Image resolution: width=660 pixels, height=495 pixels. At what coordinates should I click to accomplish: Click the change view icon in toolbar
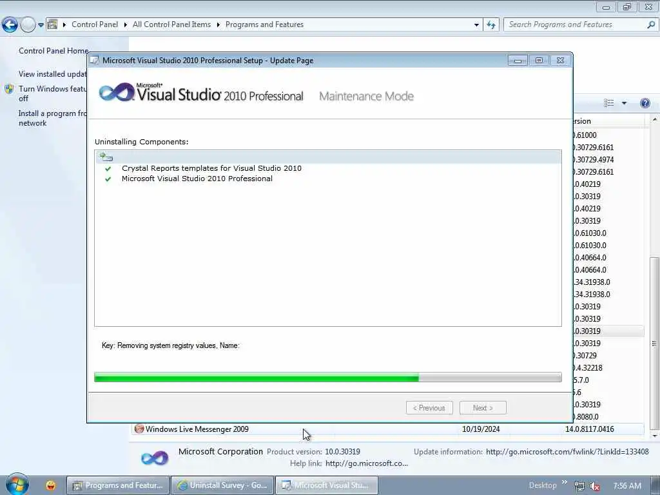click(608, 103)
